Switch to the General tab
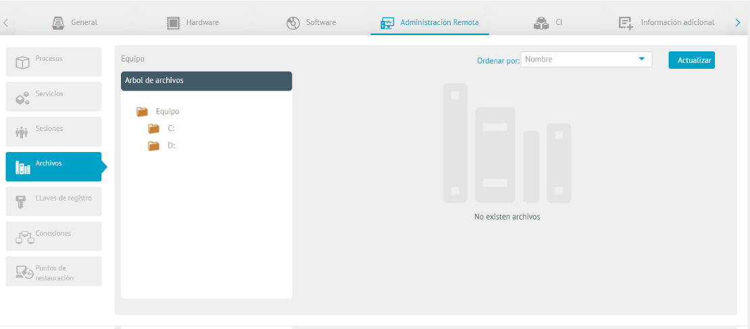 pos(74,22)
